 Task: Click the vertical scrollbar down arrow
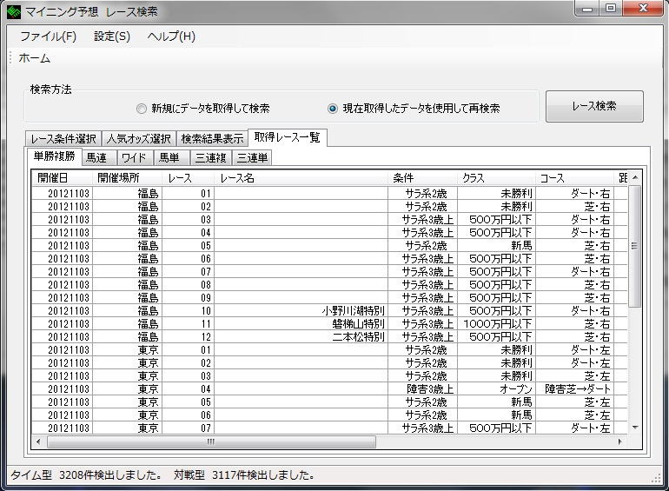click(x=635, y=428)
